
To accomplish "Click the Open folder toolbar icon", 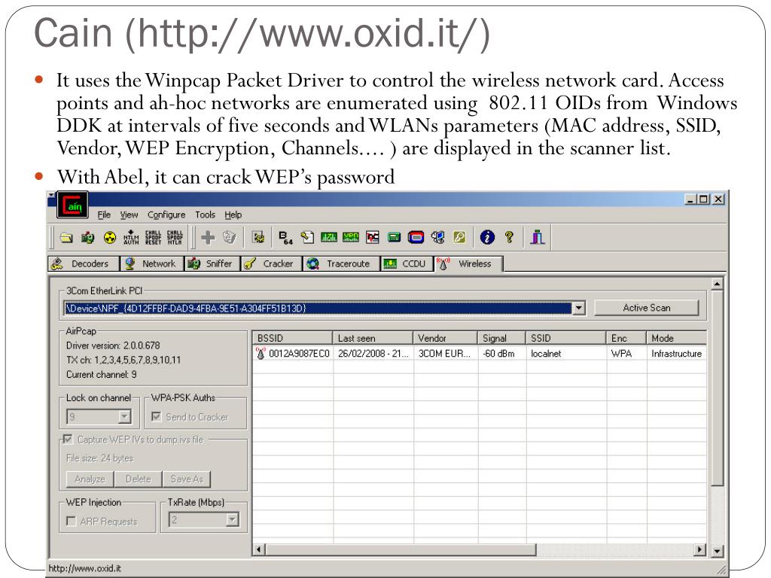I will (66, 238).
